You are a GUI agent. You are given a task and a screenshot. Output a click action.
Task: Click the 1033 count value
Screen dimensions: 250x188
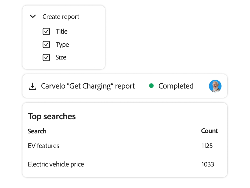pos(207,164)
